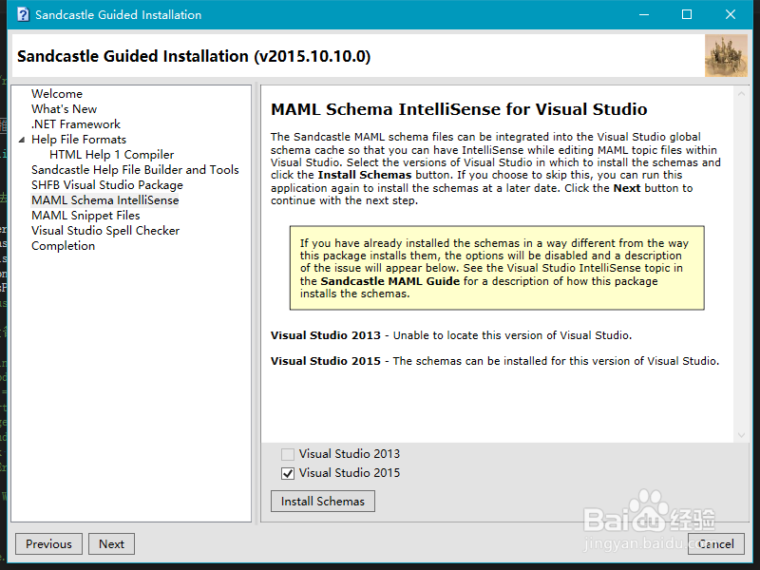Open the HTML Help 1 Compiler step
Image resolution: width=760 pixels, height=570 pixels.
click(x=111, y=155)
